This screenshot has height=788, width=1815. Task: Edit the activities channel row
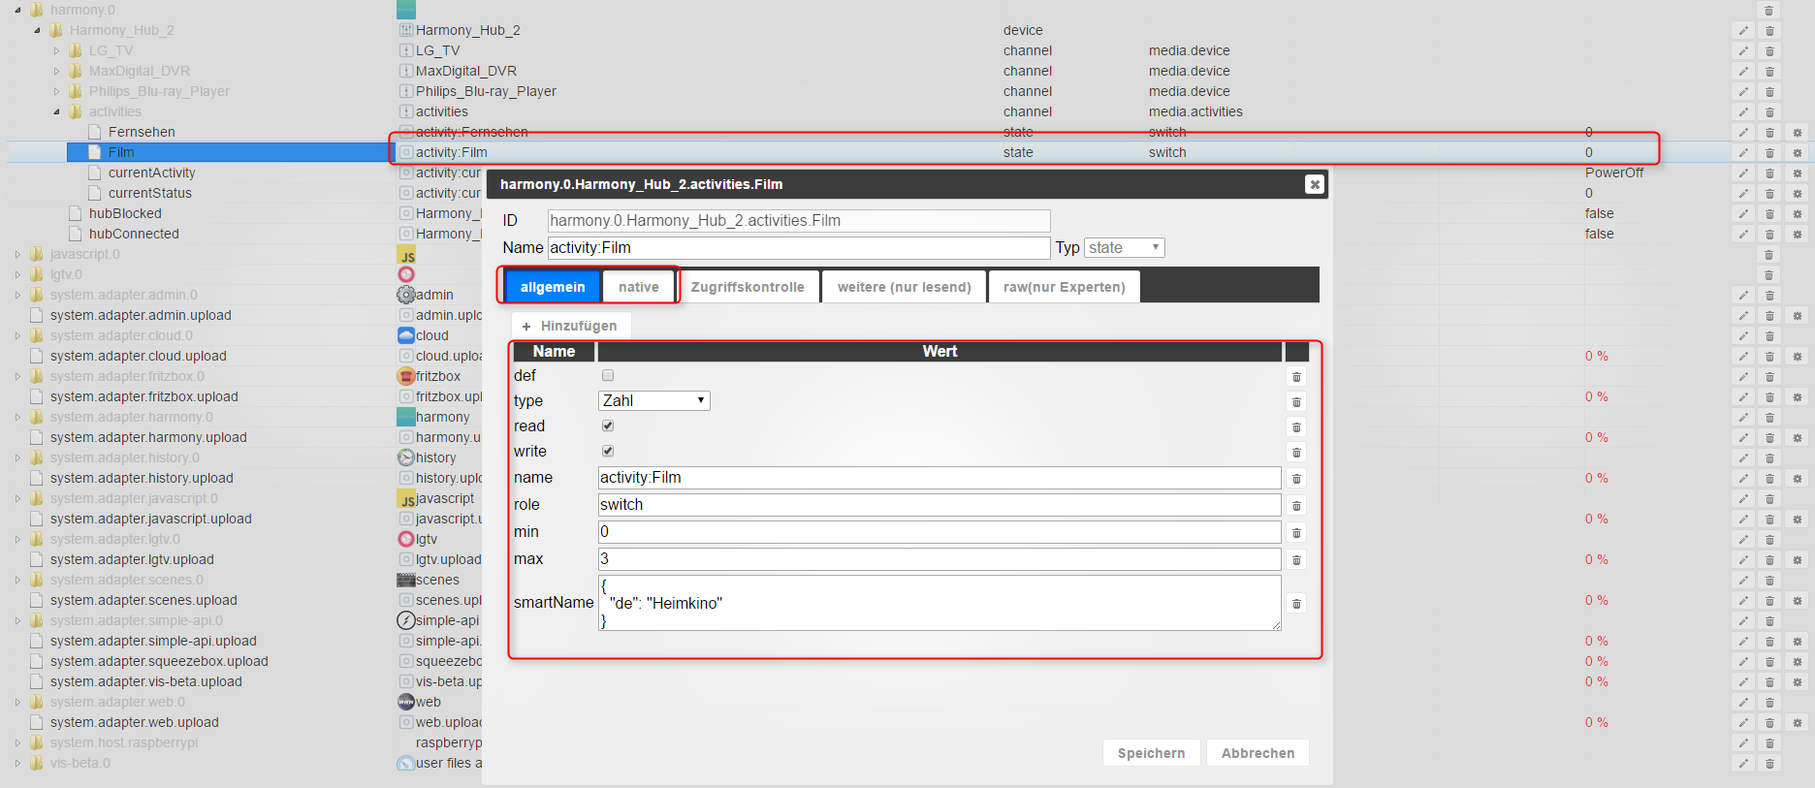click(x=1743, y=111)
